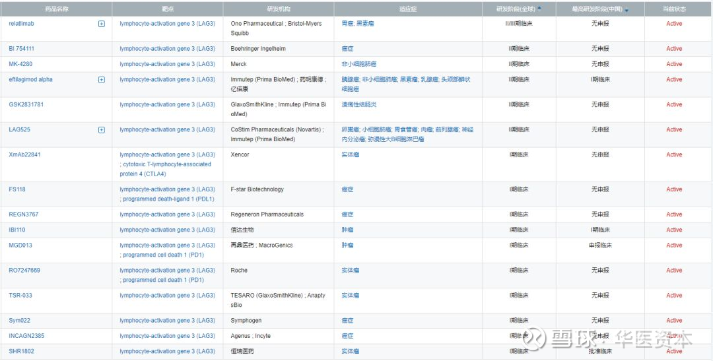Open the SHR1802 drug link
The image size is (713, 361).
(21, 352)
